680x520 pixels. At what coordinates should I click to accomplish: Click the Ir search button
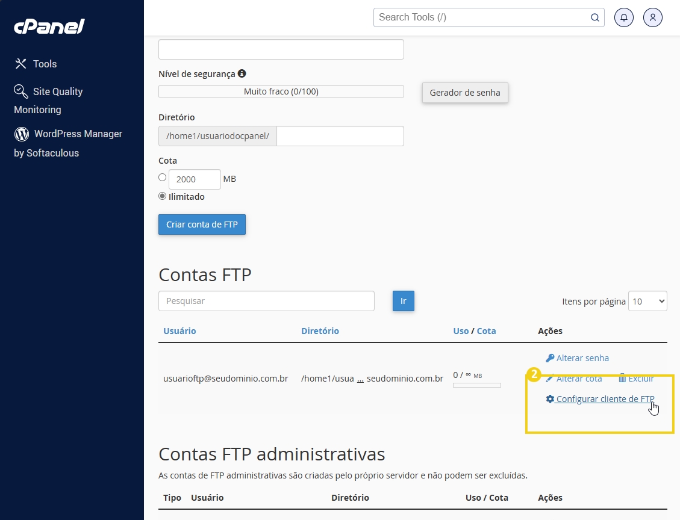pos(404,301)
